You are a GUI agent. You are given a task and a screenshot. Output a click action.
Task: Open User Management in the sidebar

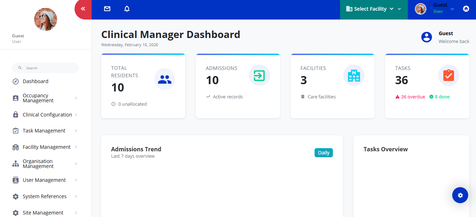tap(44, 180)
